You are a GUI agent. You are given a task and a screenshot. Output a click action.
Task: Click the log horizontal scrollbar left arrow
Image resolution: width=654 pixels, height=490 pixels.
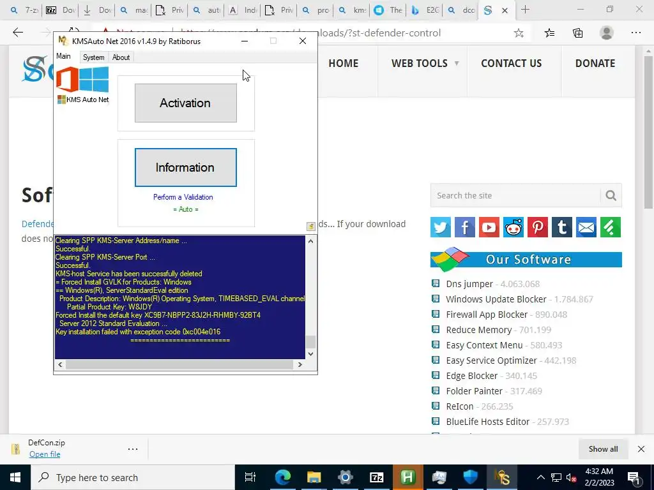click(61, 364)
